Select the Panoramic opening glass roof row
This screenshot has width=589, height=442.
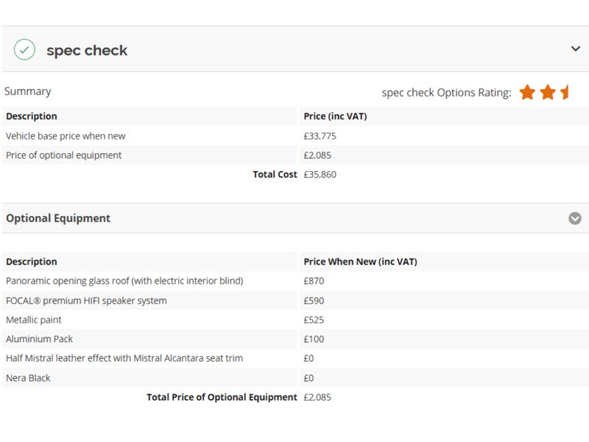[x=124, y=281]
